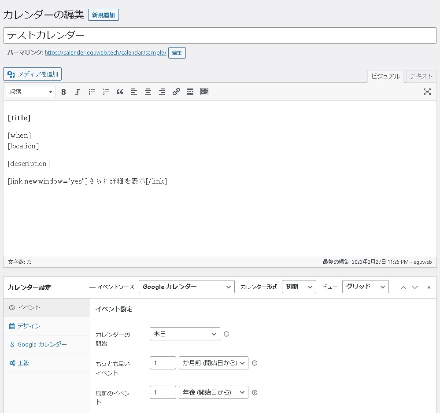Insert or edit a link
The height and width of the screenshot is (413, 440).
tap(176, 92)
